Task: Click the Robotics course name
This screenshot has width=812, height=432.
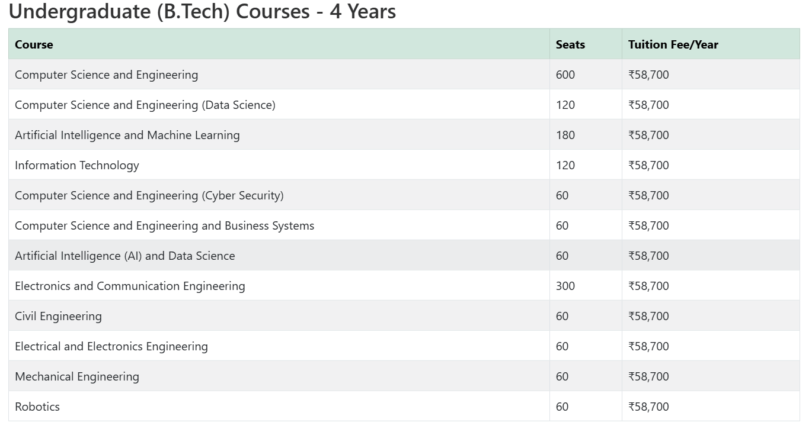Action: point(37,407)
